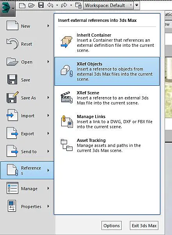Open the Manage menu entry
172x235 pixels.
[x=27, y=188]
